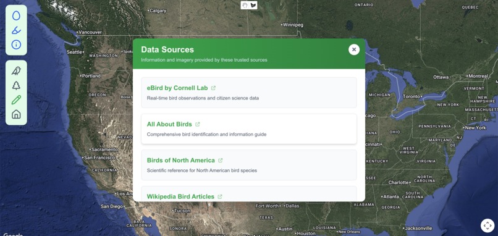
Task: Click the ONTARIO province label on the map
Action: [x=364, y=5]
